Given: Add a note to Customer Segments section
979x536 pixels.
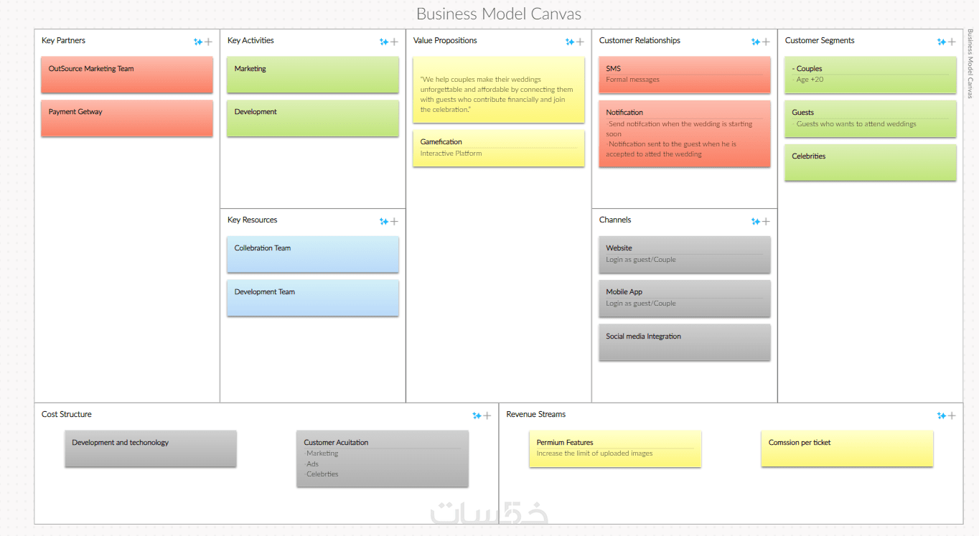Looking at the screenshot, I should click(x=952, y=42).
